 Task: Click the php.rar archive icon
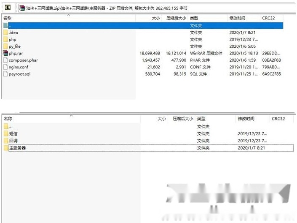point(5,53)
